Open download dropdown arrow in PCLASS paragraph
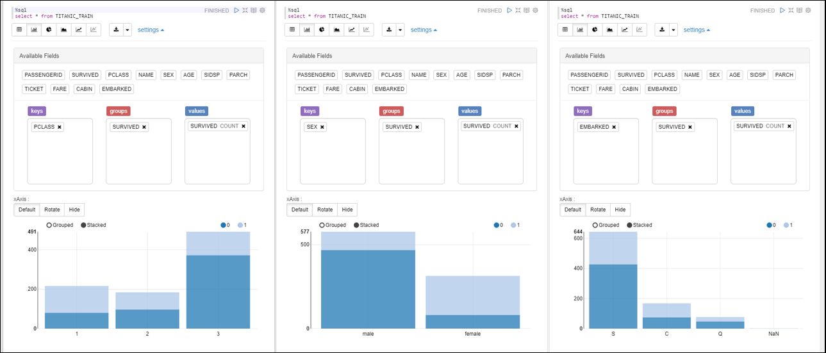This screenshot has width=826, height=353. click(128, 29)
